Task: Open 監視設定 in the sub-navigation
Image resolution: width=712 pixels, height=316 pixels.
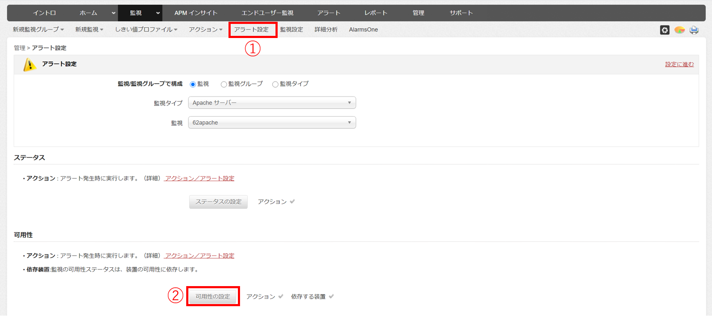Action: point(292,29)
